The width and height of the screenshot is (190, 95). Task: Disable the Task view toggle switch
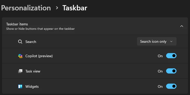point(171,71)
